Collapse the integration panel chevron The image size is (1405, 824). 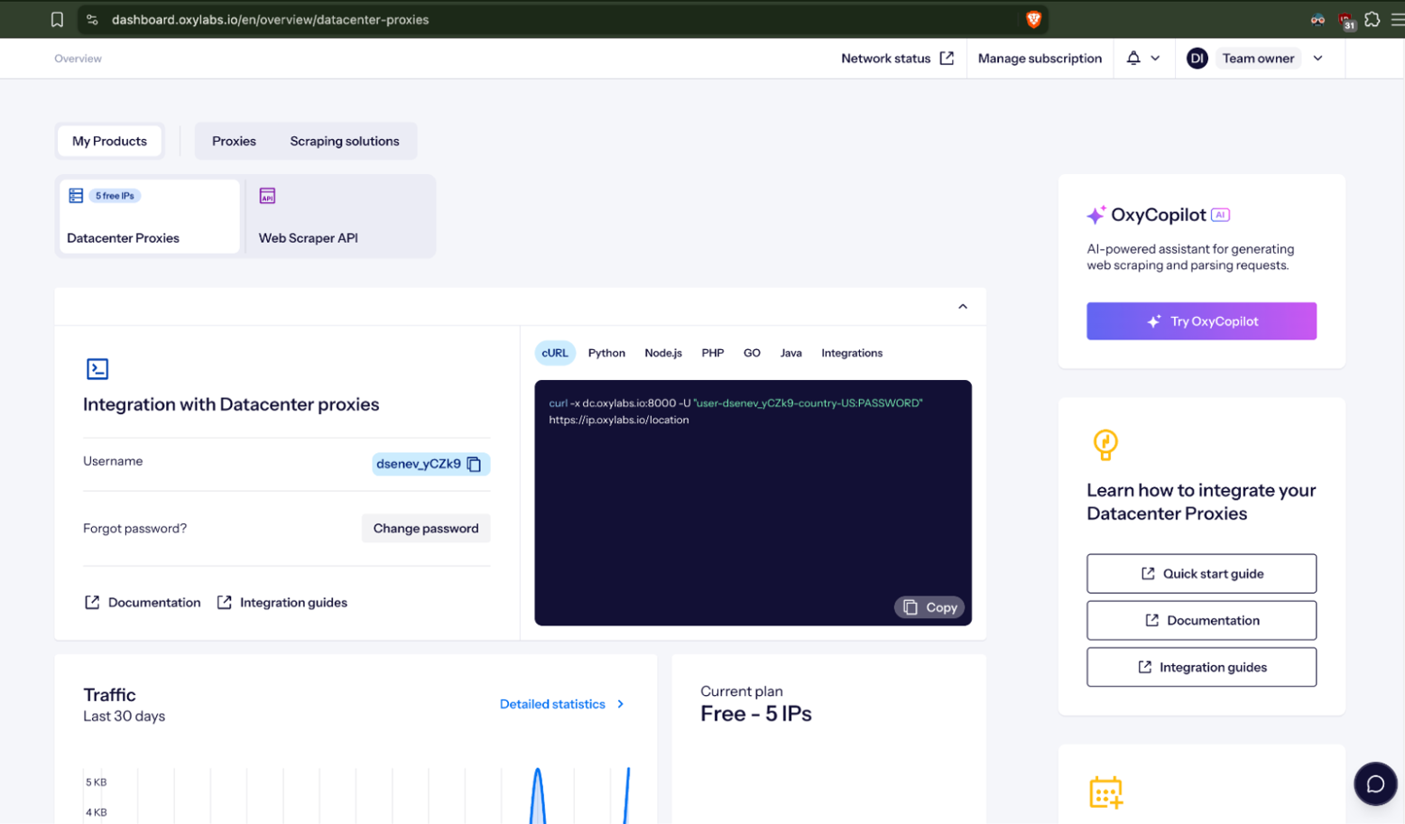coord(963,307)
